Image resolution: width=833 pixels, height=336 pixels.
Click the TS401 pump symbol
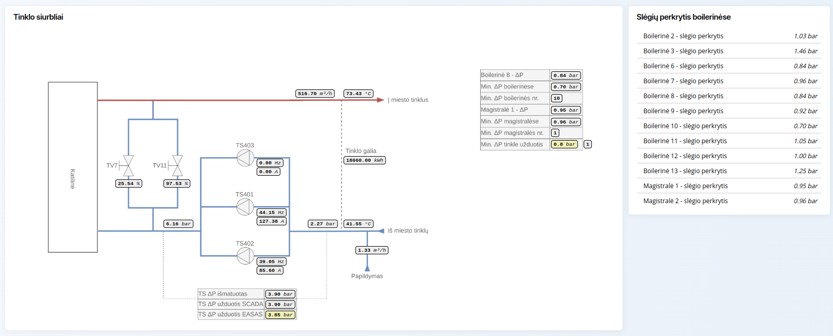[x=245, y=207]
